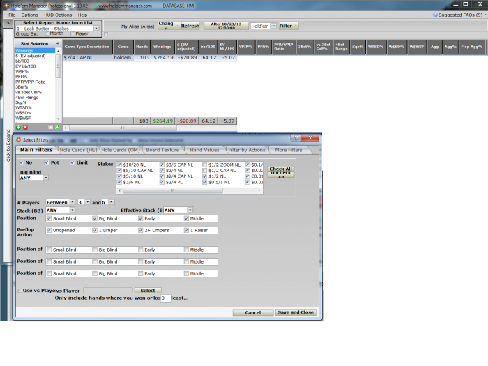This screenshot has width=488, height=366.
Task: Switch to Hole Cards (HE) tab
Action: point(78,150)
